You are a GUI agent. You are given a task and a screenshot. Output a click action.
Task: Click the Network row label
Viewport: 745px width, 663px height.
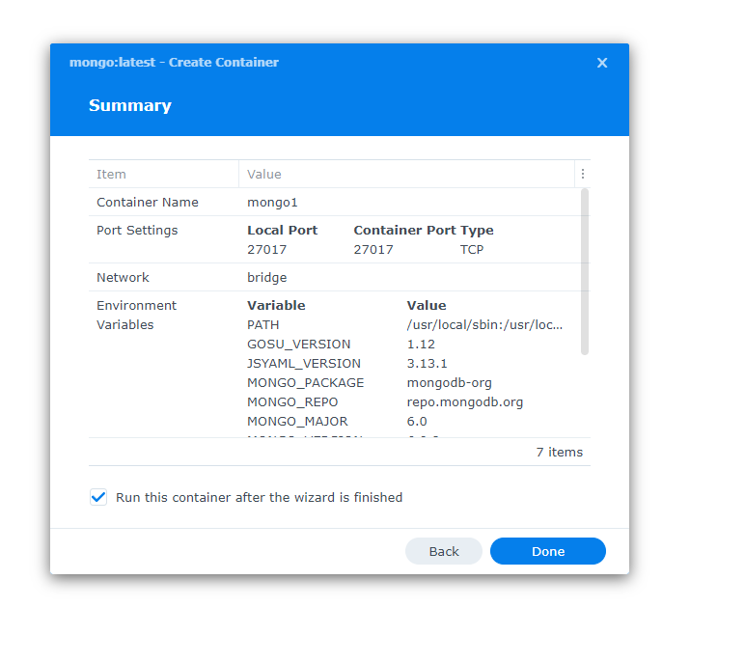tap(123, 278)
